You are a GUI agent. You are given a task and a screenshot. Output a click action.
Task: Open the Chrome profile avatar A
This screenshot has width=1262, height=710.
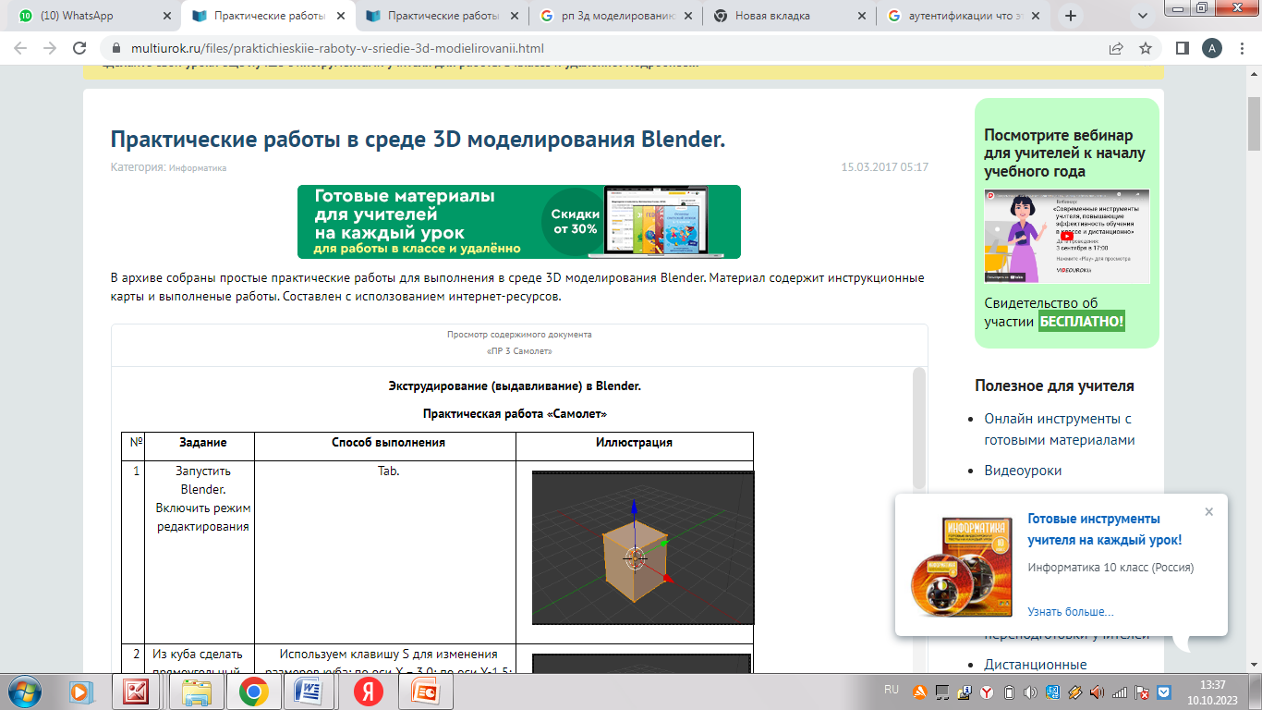1211,48
